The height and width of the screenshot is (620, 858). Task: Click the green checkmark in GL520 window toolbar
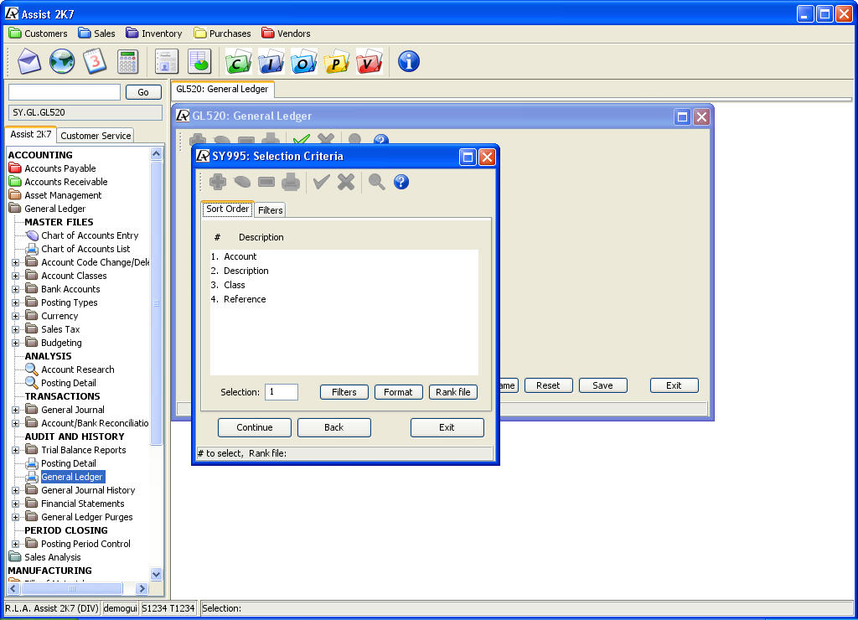tap(301, 140)
